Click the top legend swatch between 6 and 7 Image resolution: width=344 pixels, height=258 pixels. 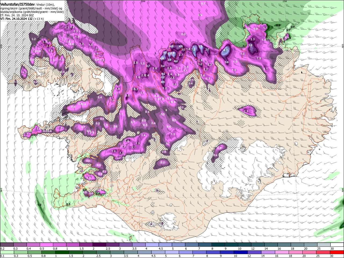click(191, 245)
